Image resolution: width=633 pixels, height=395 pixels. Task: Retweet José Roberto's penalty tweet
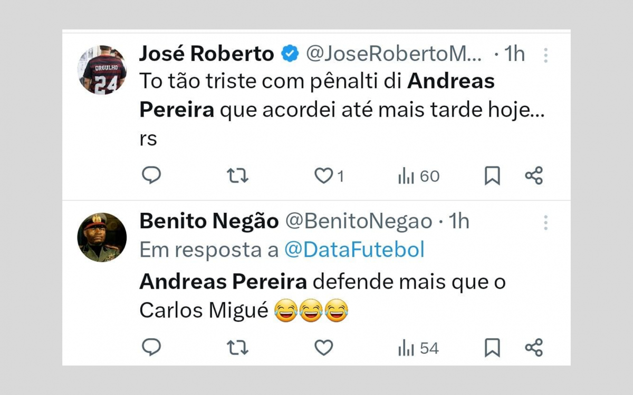click(x=237, y=175)
